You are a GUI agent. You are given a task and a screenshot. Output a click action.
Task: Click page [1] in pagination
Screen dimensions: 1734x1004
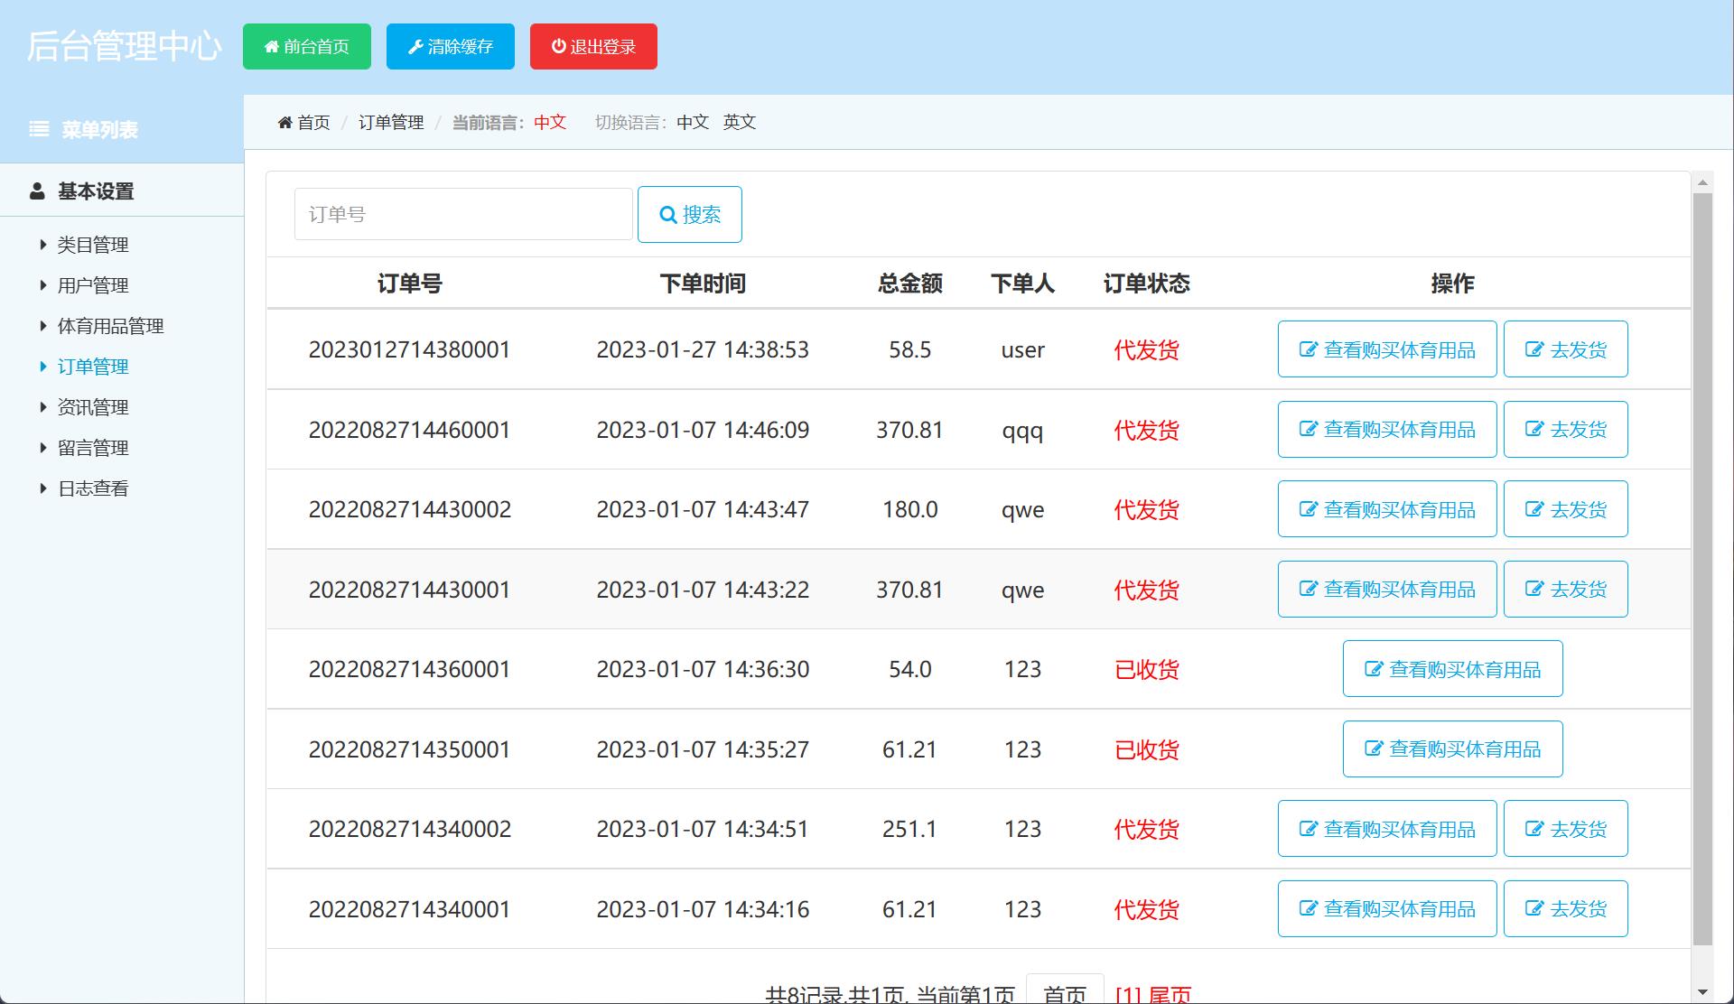click(1128, 993)
